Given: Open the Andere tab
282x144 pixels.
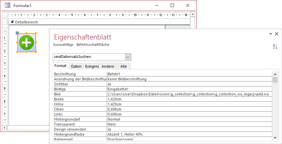Looking at the screenshot, I should [x=108, y=66].
